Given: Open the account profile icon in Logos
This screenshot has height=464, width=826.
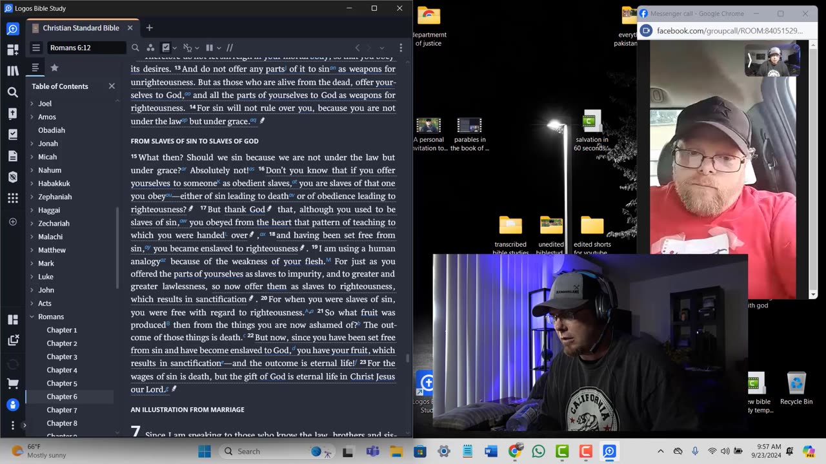Looking at the screenshot, I should tap(13, 405).
